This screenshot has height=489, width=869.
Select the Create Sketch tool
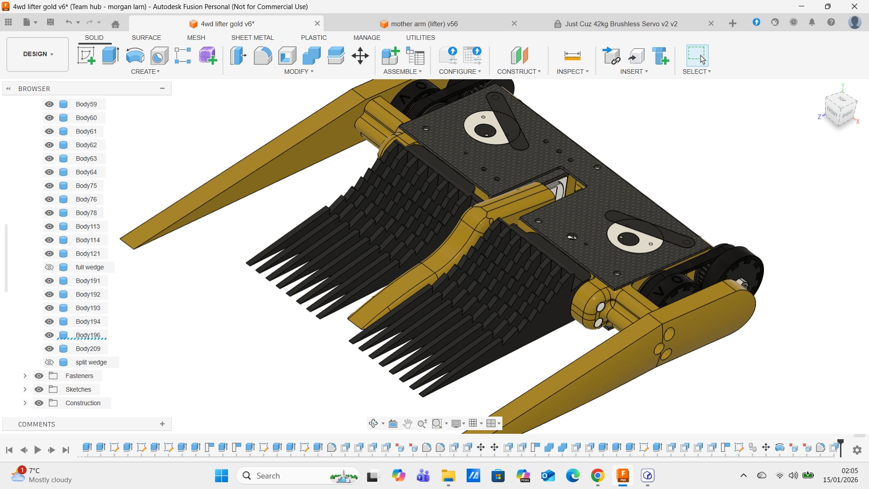point(86,56)
